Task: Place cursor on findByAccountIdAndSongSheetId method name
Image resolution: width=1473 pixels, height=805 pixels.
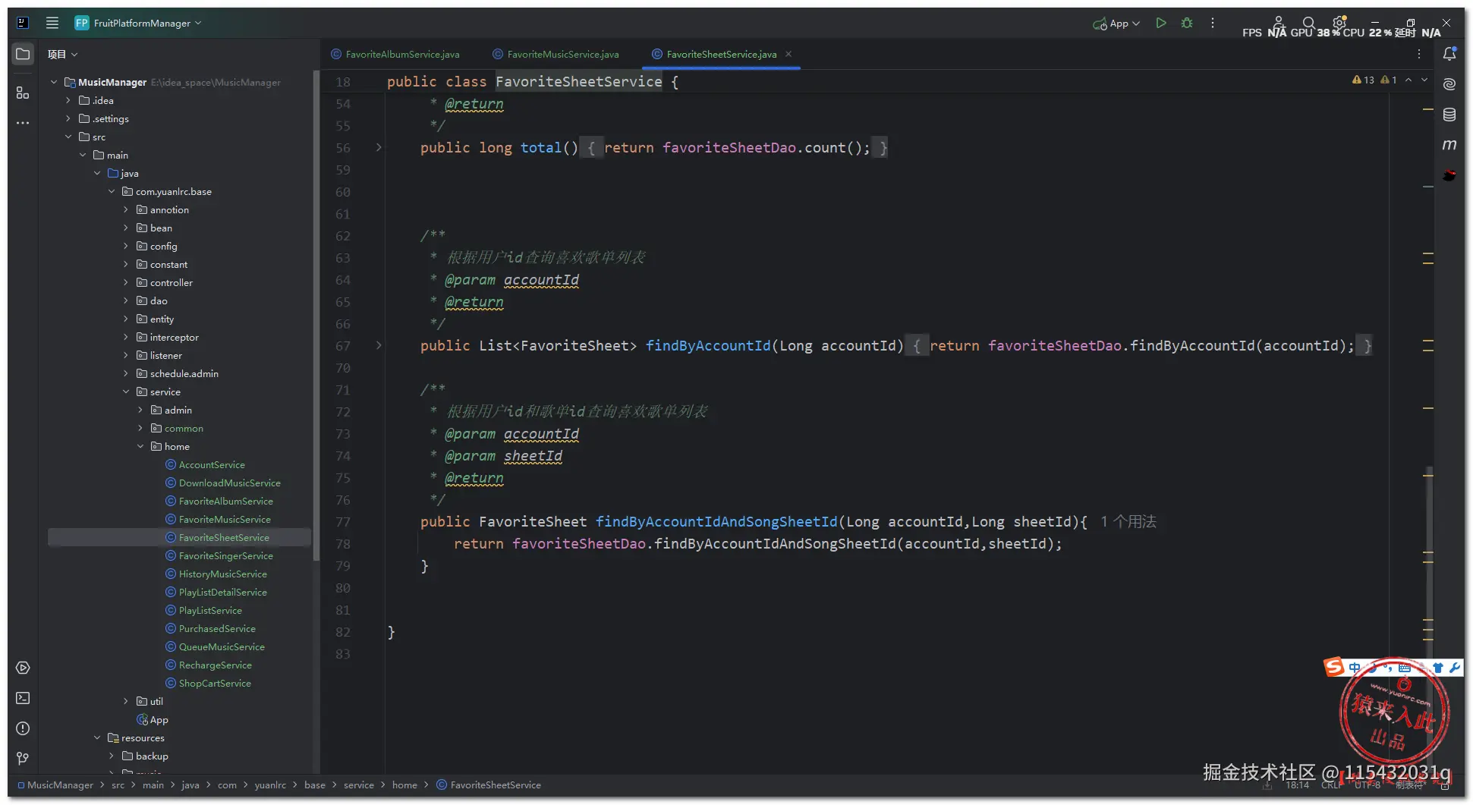Action: pos(716,521)
